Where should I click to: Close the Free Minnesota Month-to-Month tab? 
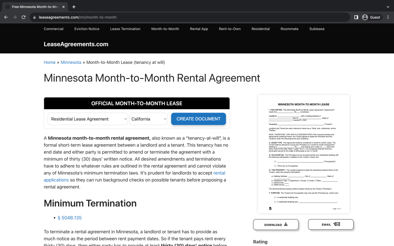coord(64,7)
